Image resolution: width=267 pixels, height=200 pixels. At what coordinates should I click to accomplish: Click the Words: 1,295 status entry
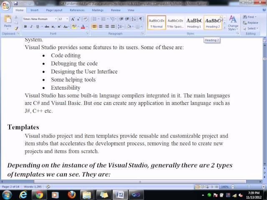click(33, 187)
